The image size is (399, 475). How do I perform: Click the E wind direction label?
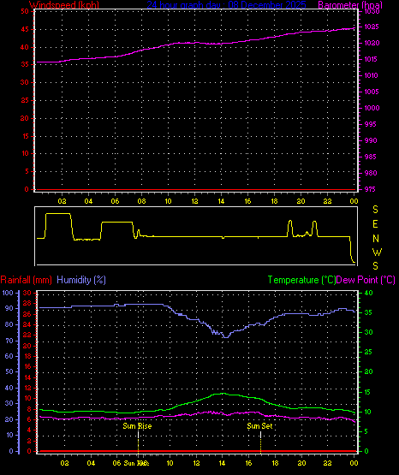pyautogui.click(x=375, y=224)
